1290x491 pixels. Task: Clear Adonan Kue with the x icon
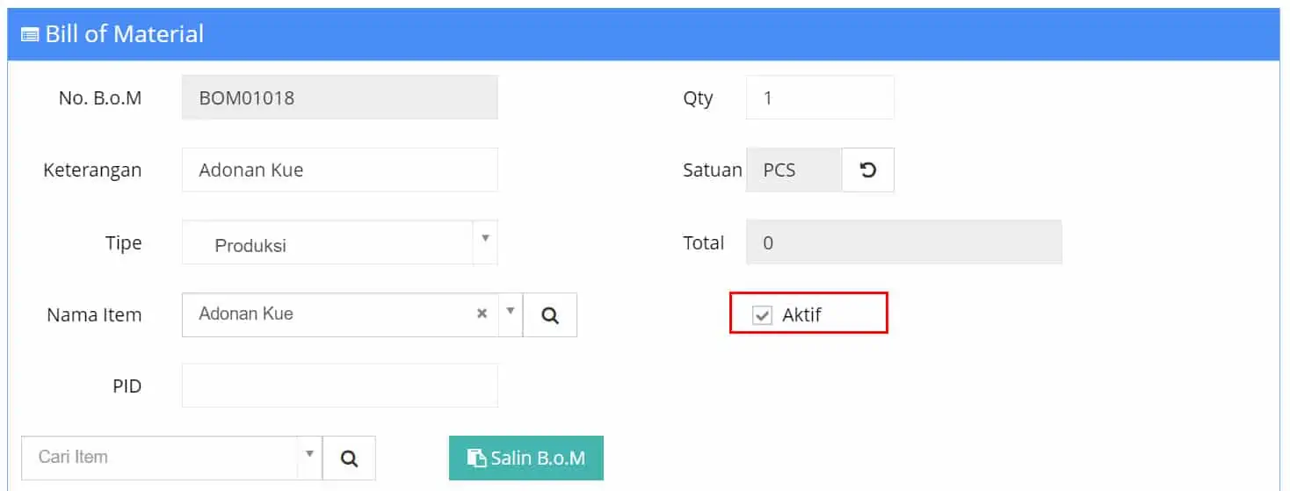(x=482, y=314)
